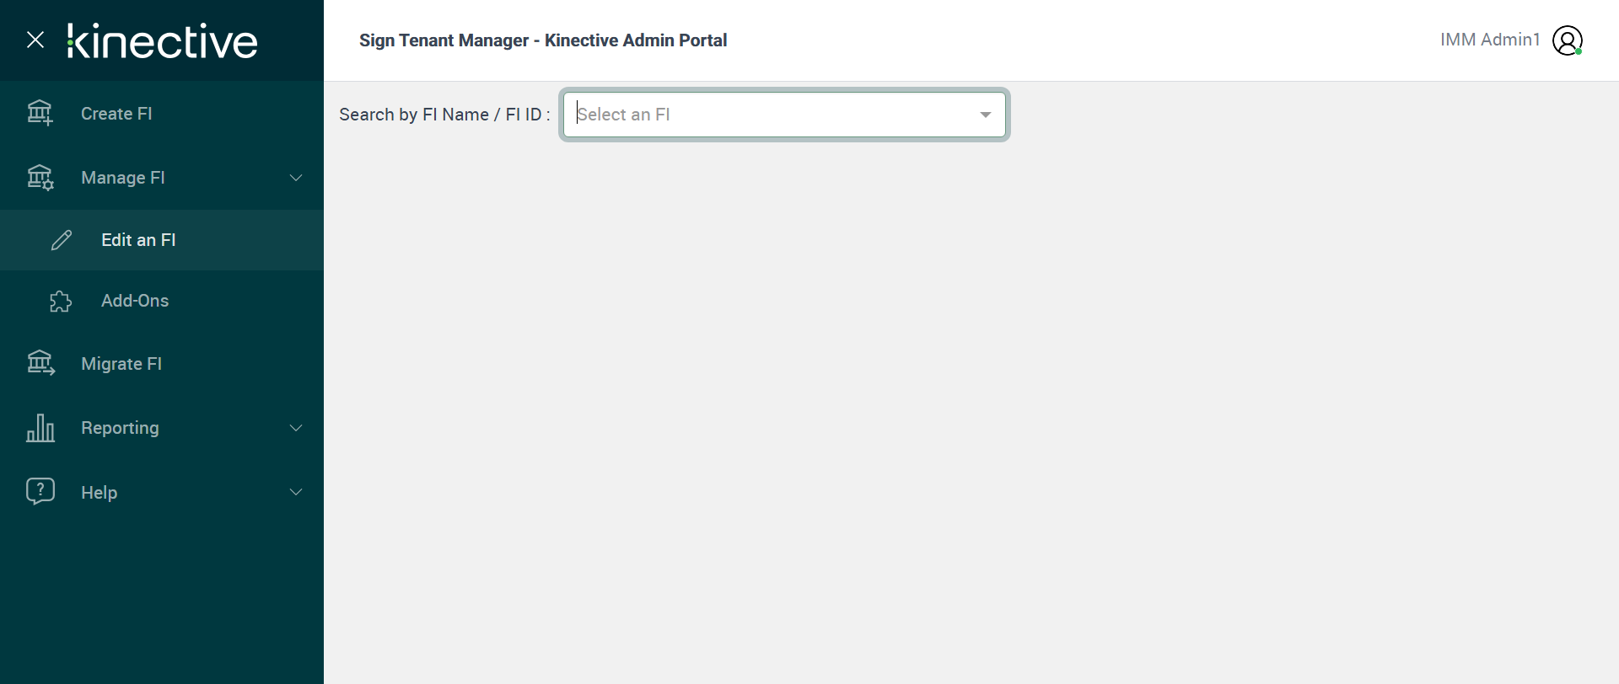Click the Add-Ons puzzle piece icon
The image size is (1619, 684).
61,301
